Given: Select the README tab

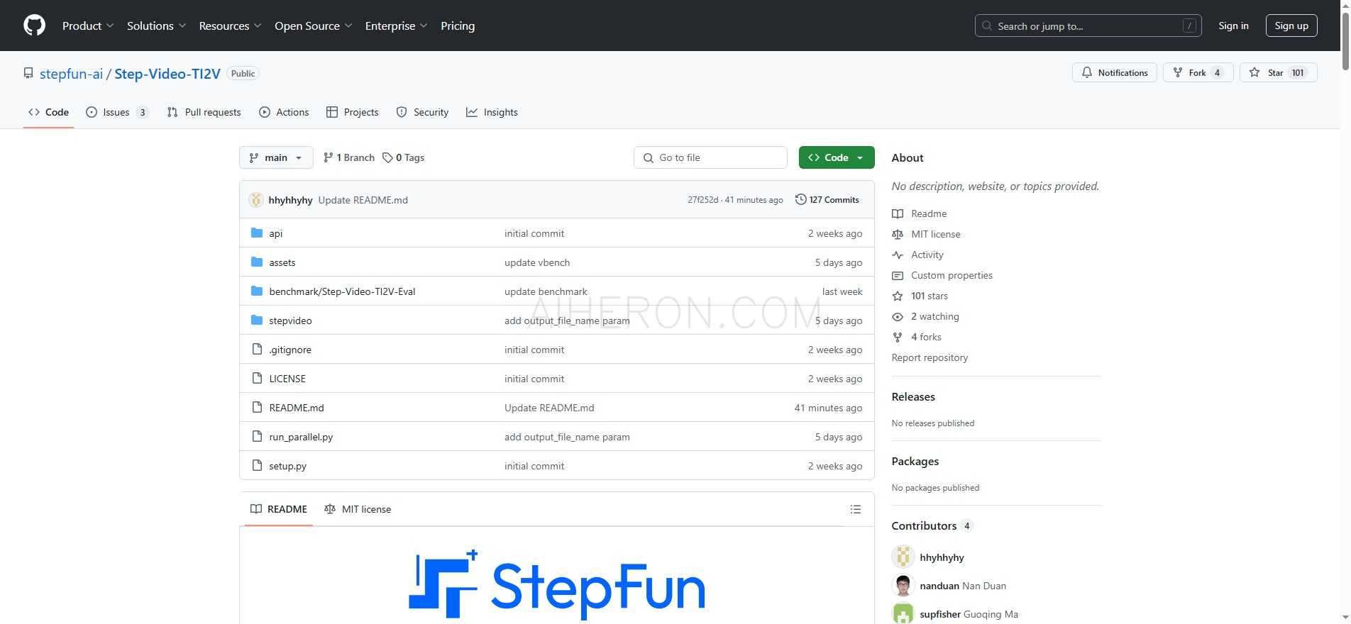Looking at the screenshot, I should coord(279,509).
